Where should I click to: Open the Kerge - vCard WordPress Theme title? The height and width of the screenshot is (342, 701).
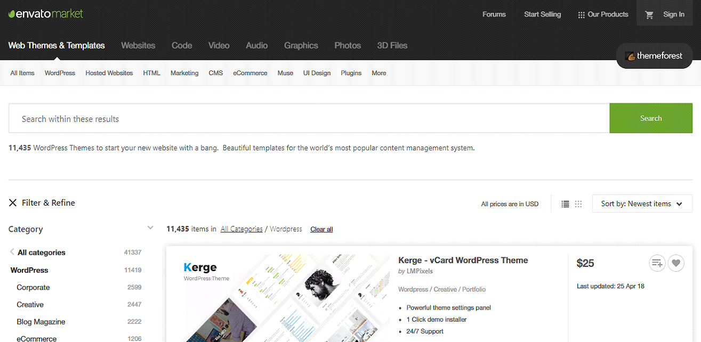[x=463, y=260]
